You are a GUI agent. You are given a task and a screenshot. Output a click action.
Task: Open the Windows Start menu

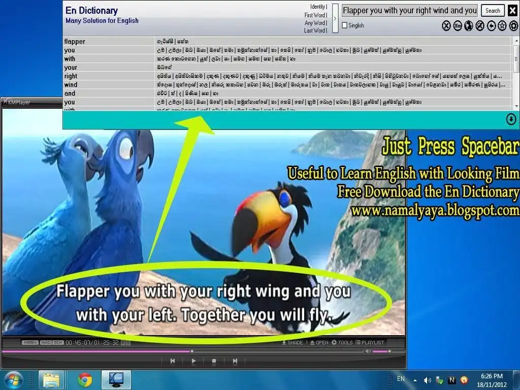pyautogui.click(x=13, y=380)
